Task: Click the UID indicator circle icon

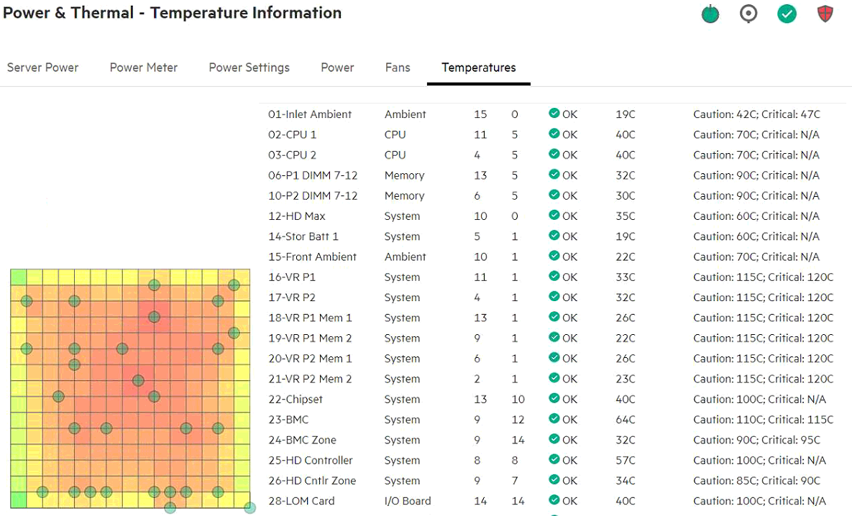Action: pos(748,14)
